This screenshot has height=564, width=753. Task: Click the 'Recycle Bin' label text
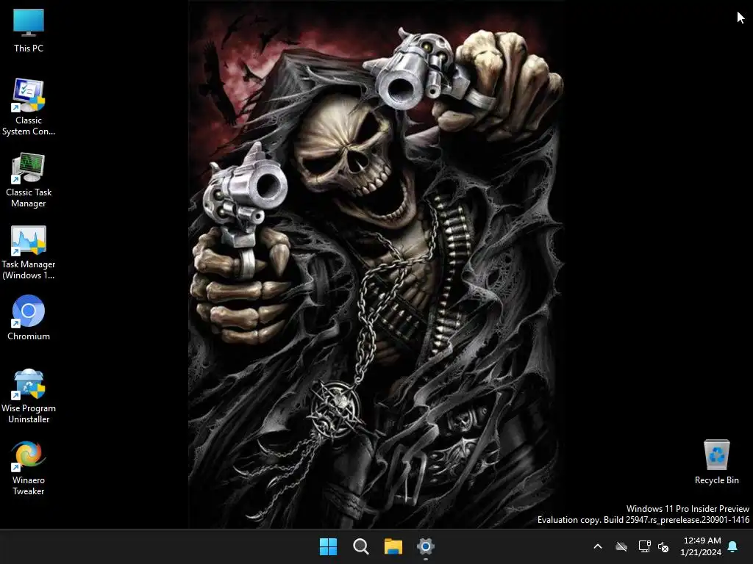[x=716, y=480]
